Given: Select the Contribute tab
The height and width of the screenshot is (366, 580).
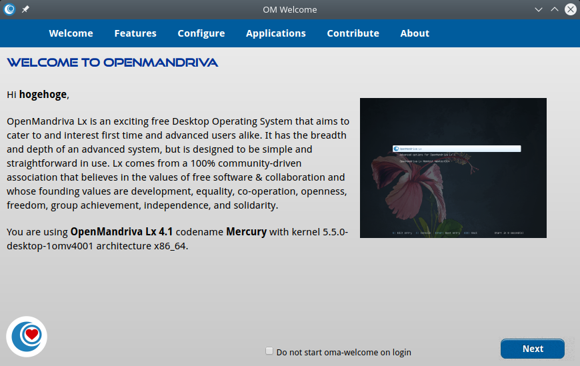Looking at the screenshot, I should 353,33.
